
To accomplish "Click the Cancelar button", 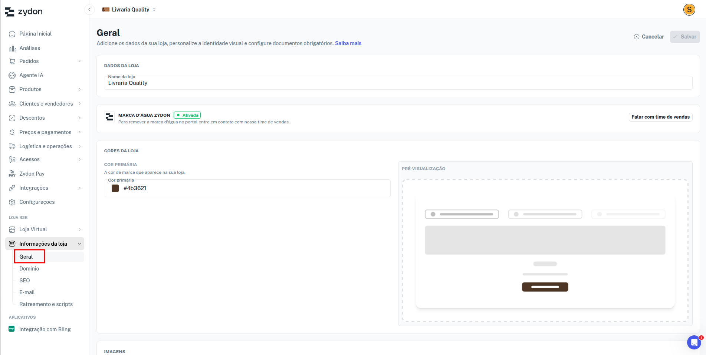I will [649, 37].
